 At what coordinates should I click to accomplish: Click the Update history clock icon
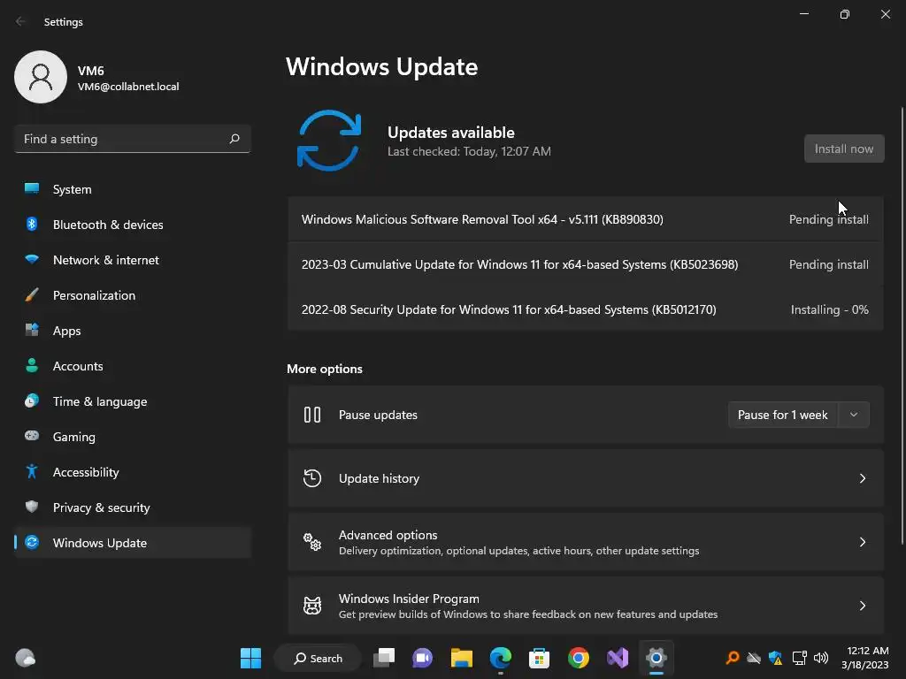(x=312, y=478)
